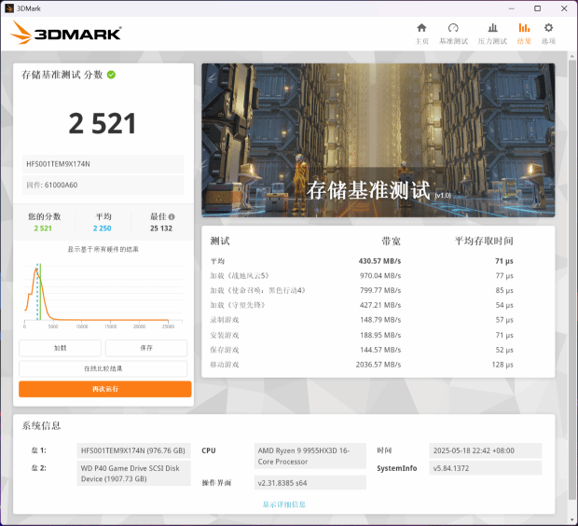Image resolution: width=578 pixels, height=526 pixels.
Task: Click the 在线比较结果 button
Action: point(103,368)
